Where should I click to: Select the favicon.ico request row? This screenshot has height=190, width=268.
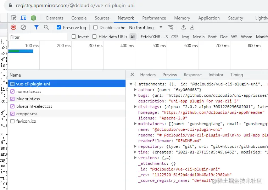67,121
